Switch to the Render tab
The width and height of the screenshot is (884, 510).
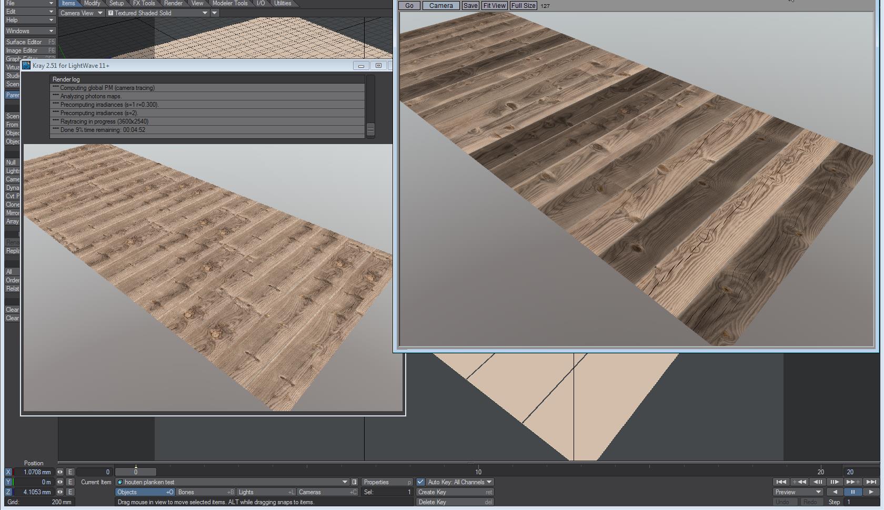(x=173, y=3)
